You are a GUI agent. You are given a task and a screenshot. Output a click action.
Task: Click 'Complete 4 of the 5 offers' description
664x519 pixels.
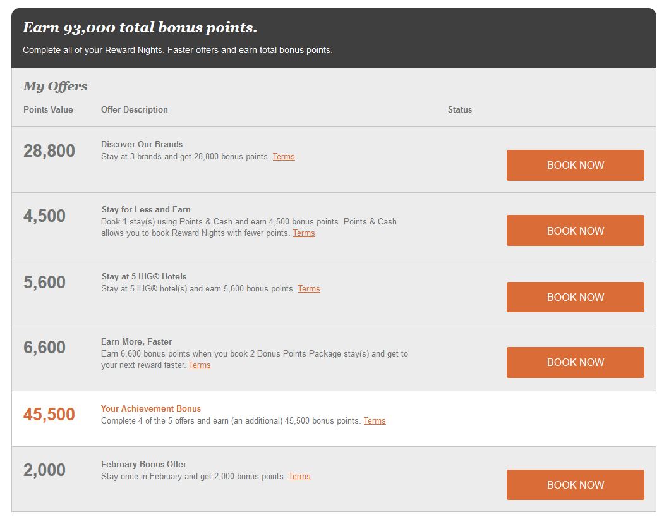pyautogui.click(x=231, y=421)
